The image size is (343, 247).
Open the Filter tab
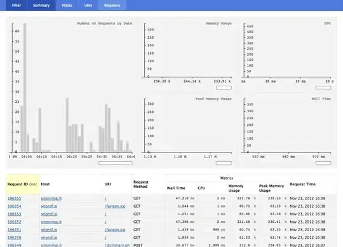[17, 5]
